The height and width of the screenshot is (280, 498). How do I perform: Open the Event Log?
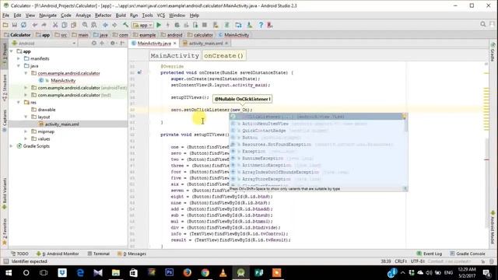[430, 254]
